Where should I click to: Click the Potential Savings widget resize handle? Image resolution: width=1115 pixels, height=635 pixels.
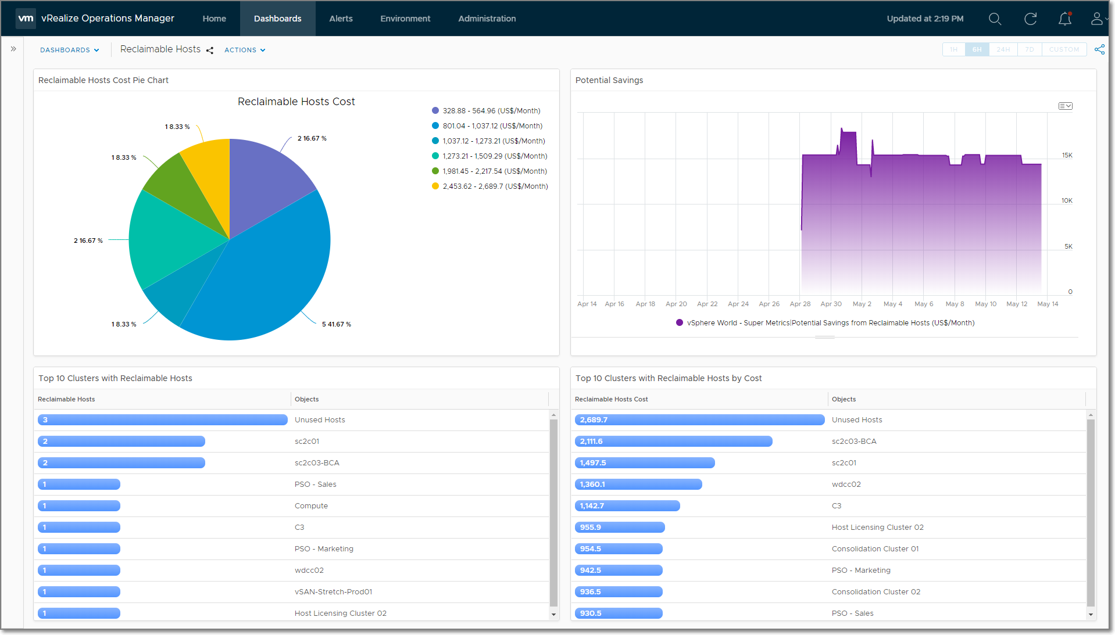[x=824, y=338]
